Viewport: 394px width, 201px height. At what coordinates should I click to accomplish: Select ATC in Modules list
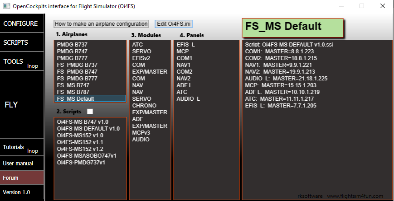click(x=150, y=45)
